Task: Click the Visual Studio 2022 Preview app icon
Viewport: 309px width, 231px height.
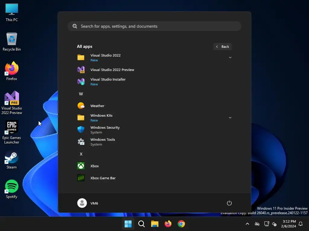Action: [x=81, y=70]
